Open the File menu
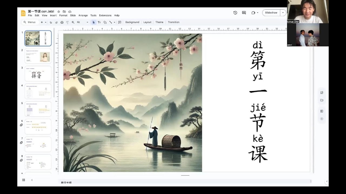 point(30,16)
